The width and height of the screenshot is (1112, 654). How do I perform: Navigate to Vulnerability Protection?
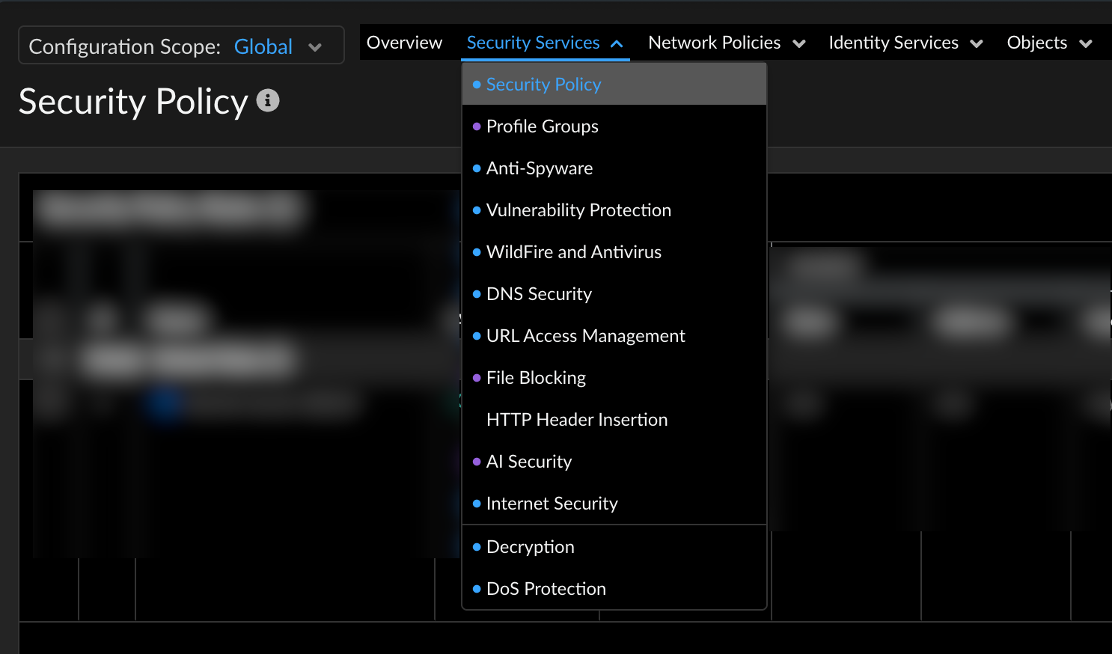click(578, 210)
